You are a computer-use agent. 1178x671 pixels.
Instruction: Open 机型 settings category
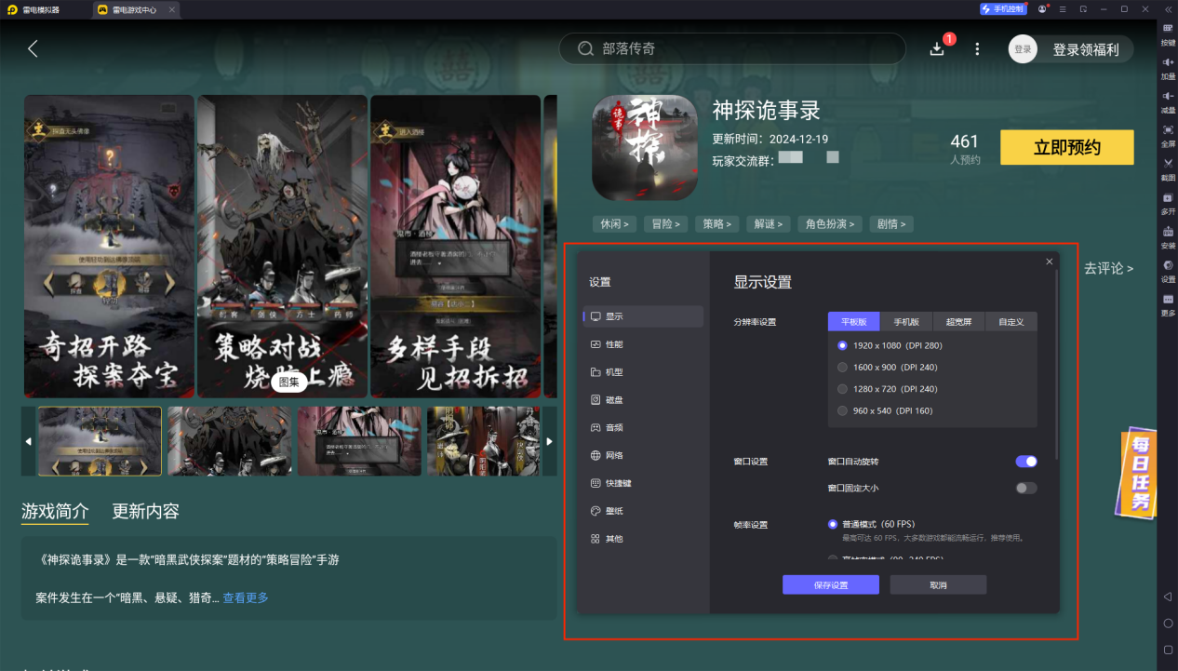point(643,372)
